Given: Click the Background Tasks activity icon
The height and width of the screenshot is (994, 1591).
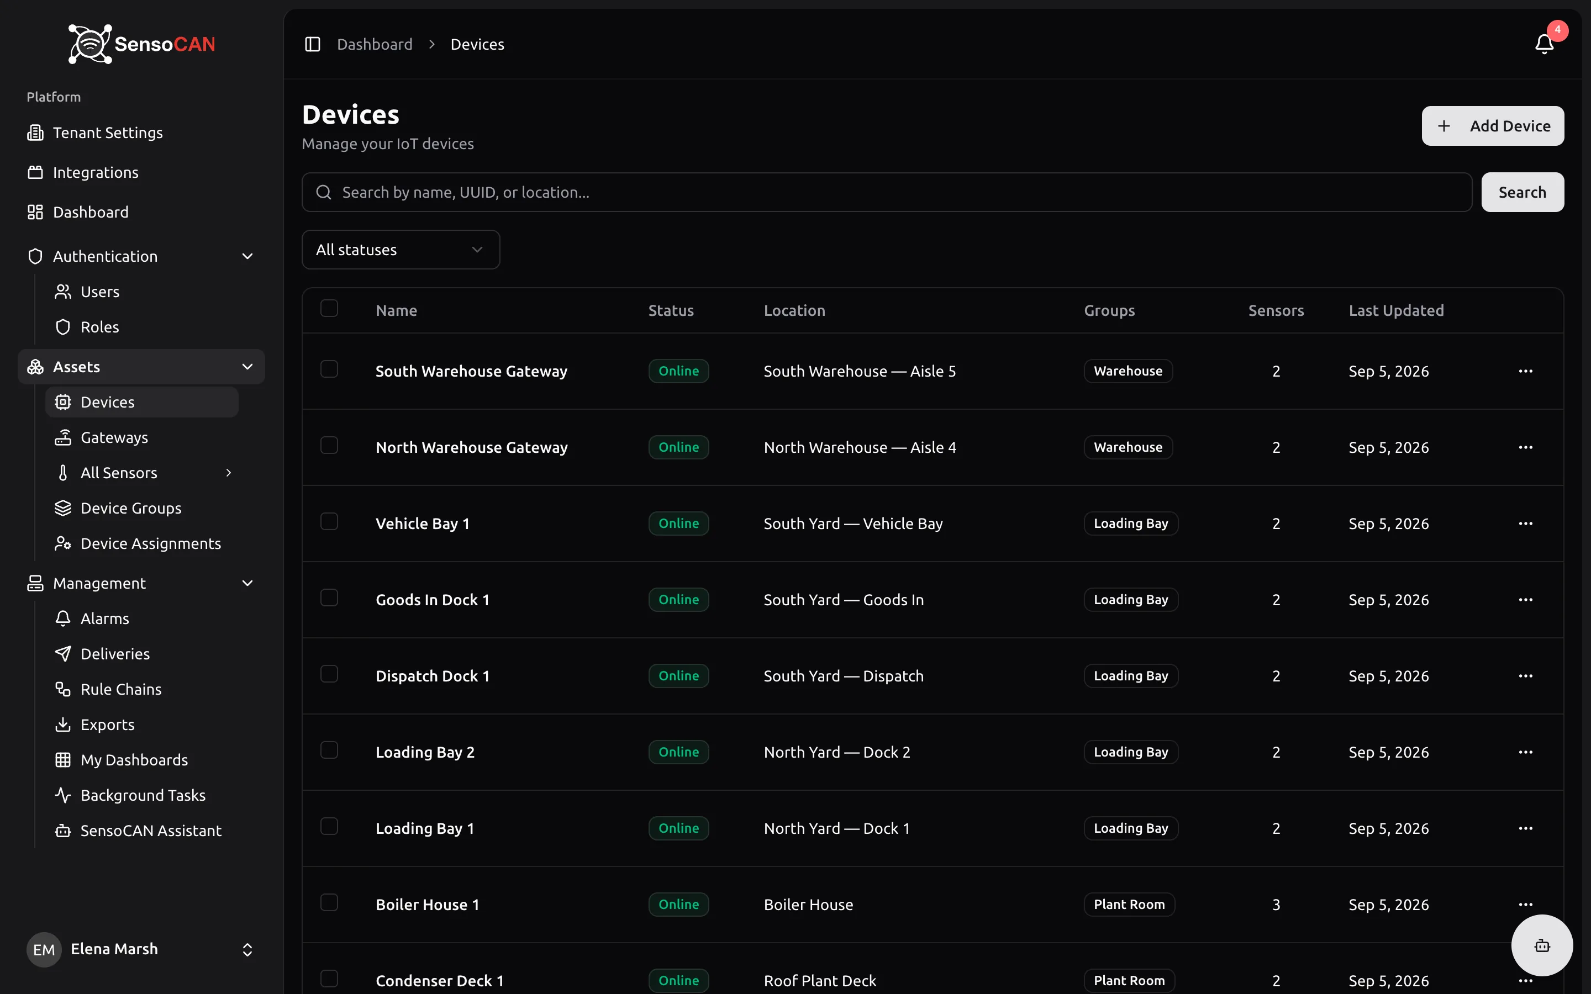Looking at the screenshot, I should click(63, 795).
